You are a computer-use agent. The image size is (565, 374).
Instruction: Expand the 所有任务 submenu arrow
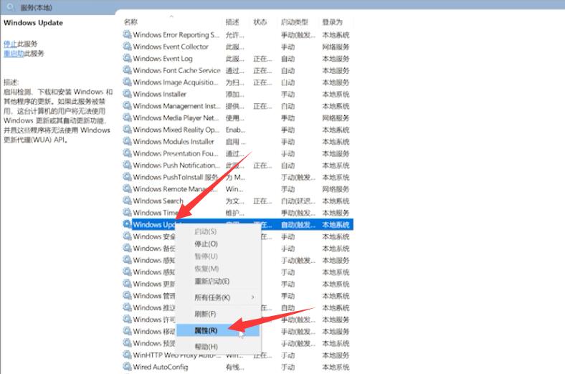253,297
